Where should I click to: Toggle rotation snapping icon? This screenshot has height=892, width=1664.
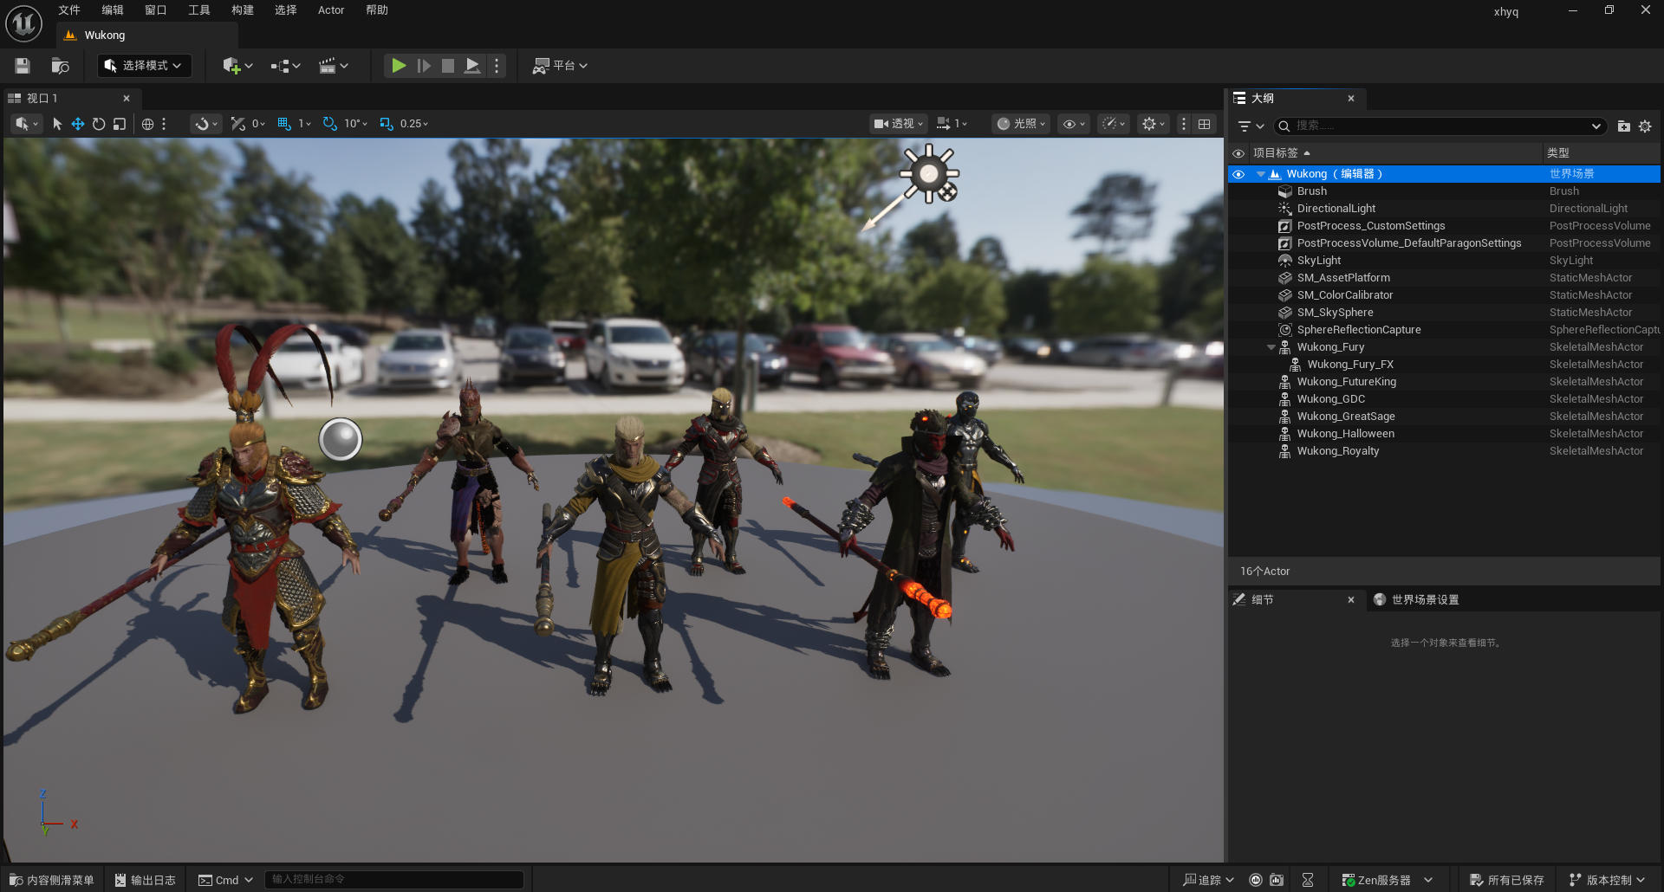point(330,124)
